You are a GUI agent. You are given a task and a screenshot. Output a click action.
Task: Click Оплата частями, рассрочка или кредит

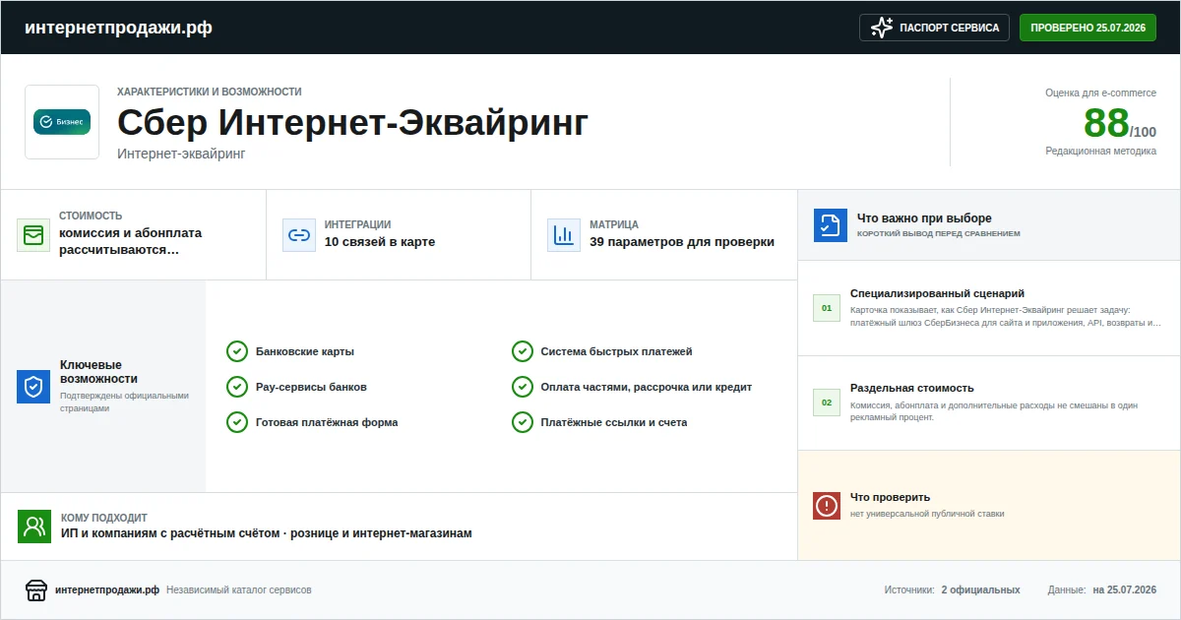pos(647,387)
